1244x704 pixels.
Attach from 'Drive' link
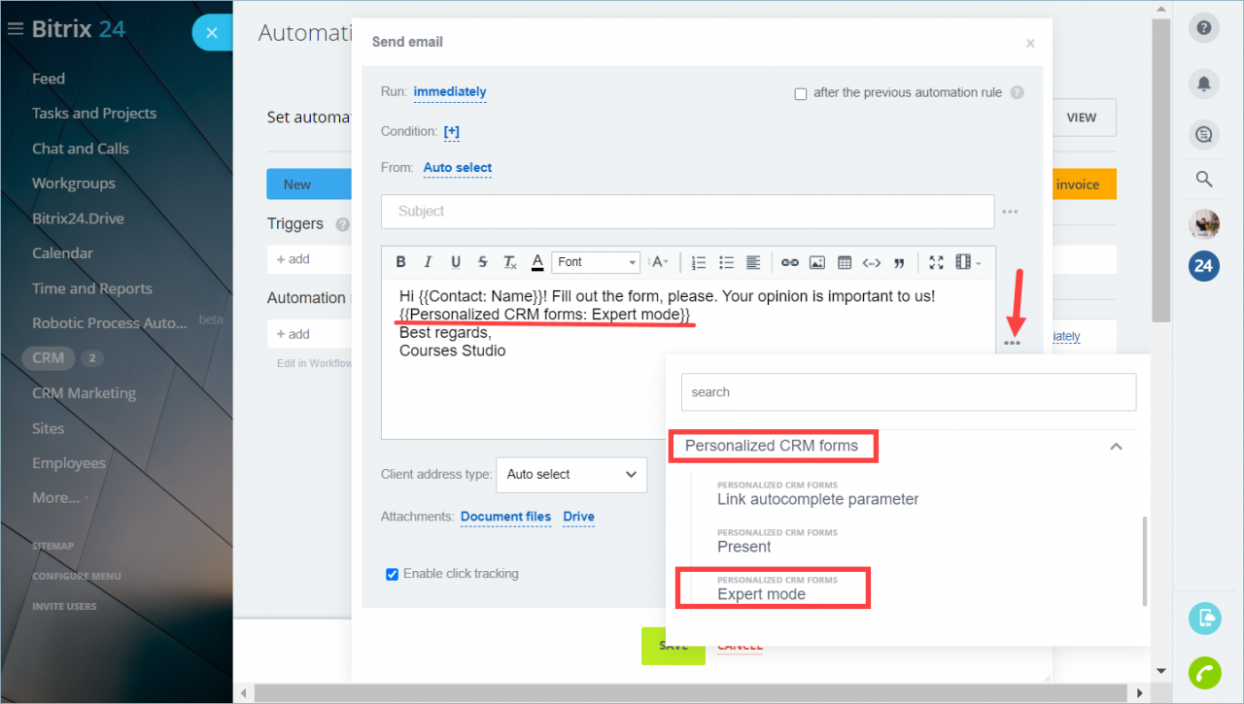tap(578, 517)
